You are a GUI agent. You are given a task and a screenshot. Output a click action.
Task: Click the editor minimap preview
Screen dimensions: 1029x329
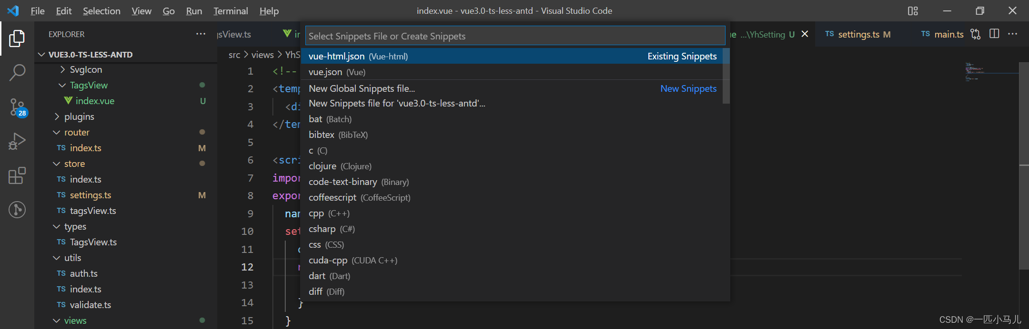[x=991, y=71]
